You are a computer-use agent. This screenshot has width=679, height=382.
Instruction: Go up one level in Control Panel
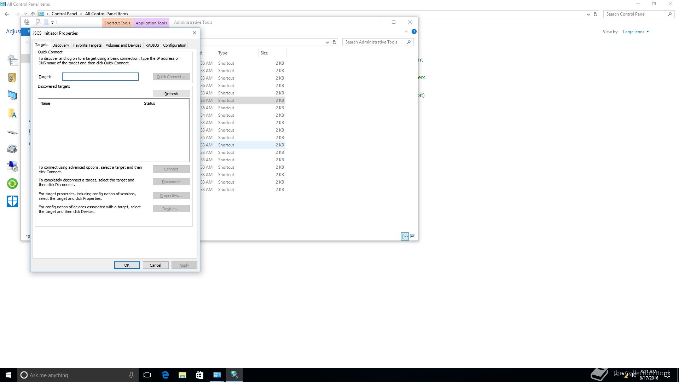click(33, 14)
